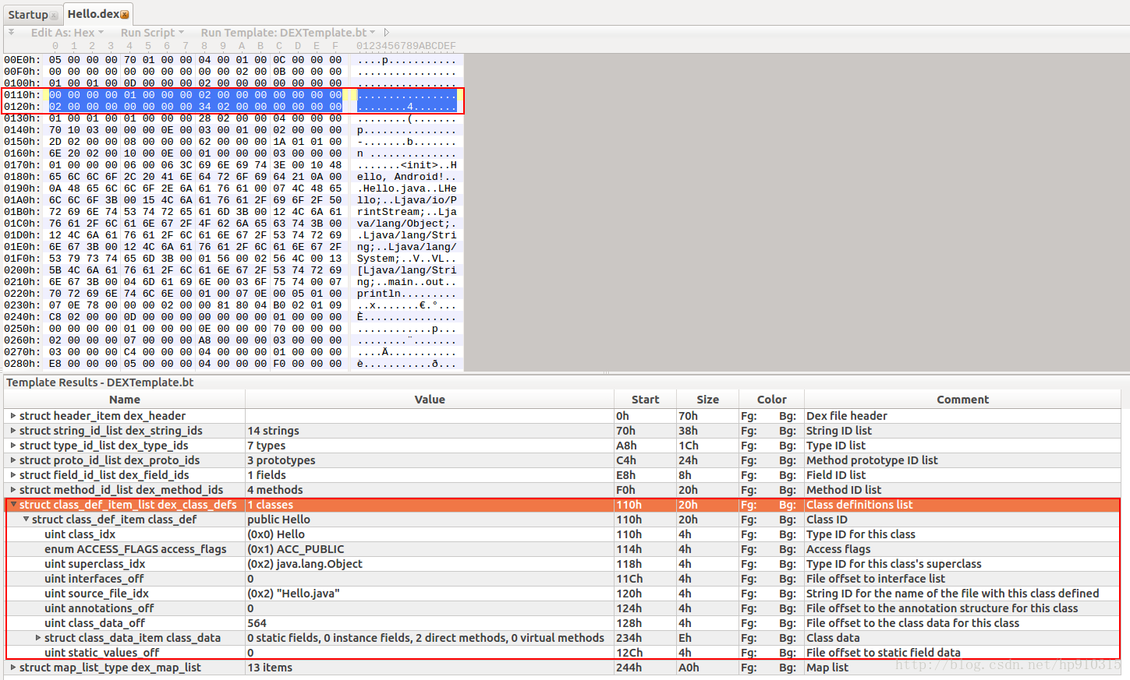Screen dimensions: 1130x680
Task: Select the uint annotations_off row
Action: pyautogui.click(x=562, y=608)
